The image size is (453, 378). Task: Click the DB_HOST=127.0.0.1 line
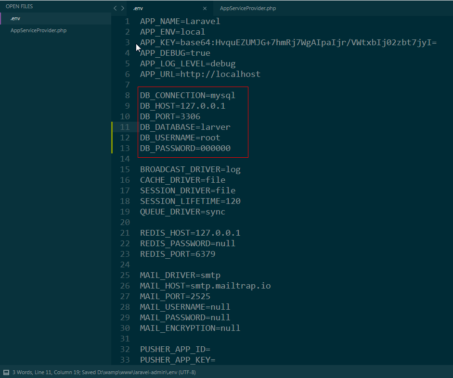(x=182, y=106)
